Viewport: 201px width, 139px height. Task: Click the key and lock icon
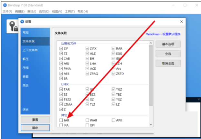[x=13, y=26]
